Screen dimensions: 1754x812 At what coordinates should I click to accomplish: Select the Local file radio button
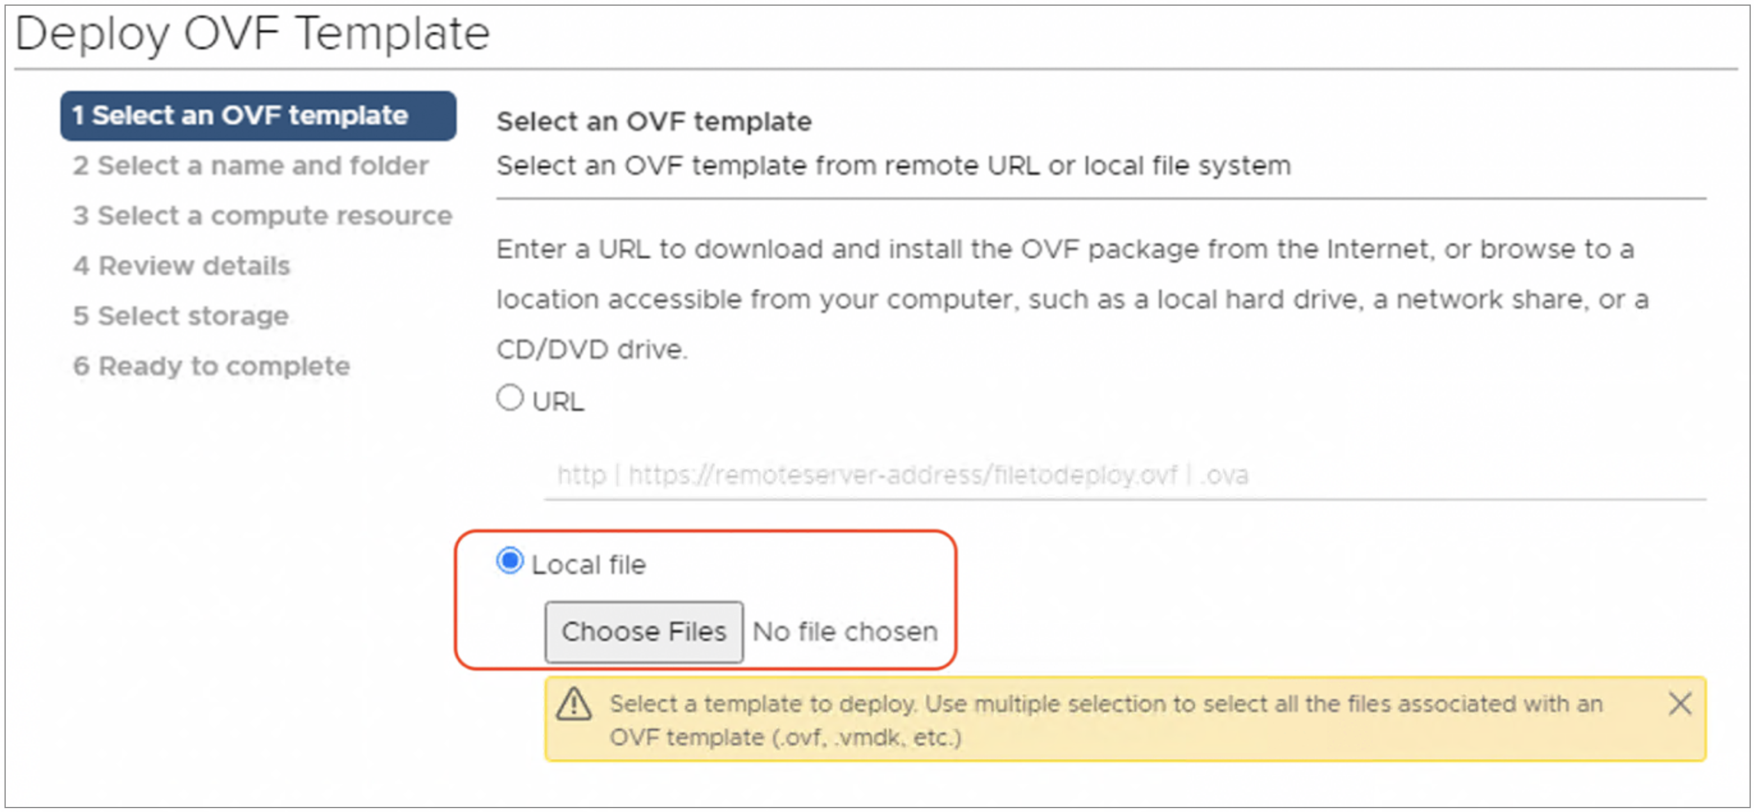pos(509,562)
